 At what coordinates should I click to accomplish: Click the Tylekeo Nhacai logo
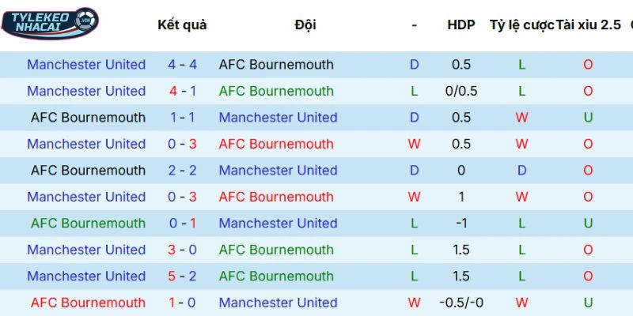click(49, 23)
